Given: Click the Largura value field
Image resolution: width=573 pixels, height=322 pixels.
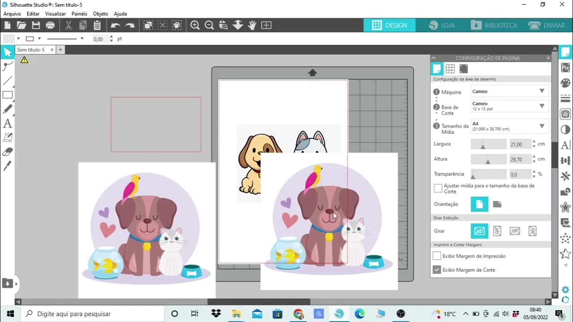Looking at the screenshot, I should 519,144.
